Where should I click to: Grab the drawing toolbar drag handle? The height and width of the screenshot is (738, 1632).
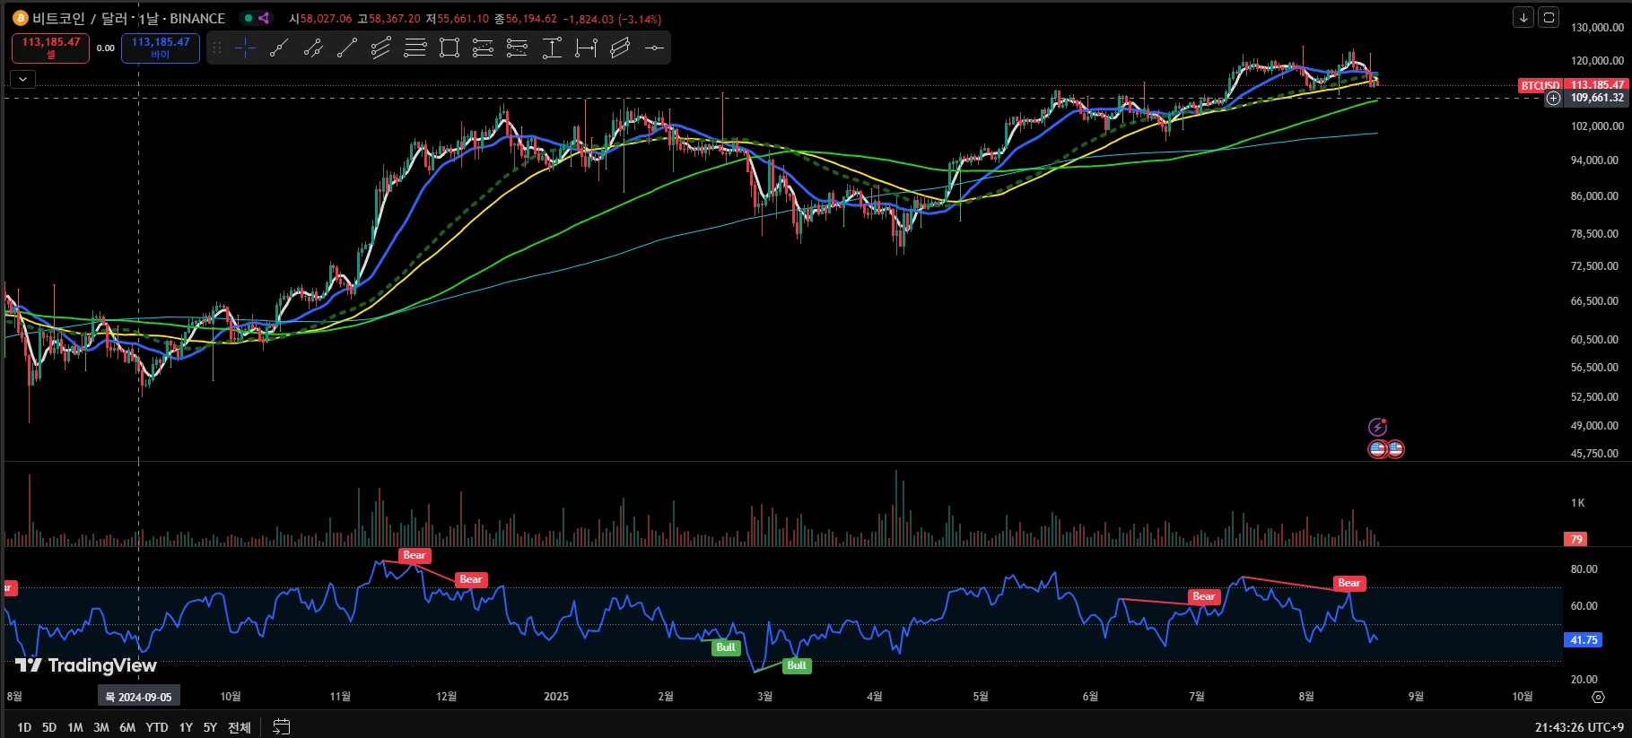217,48
